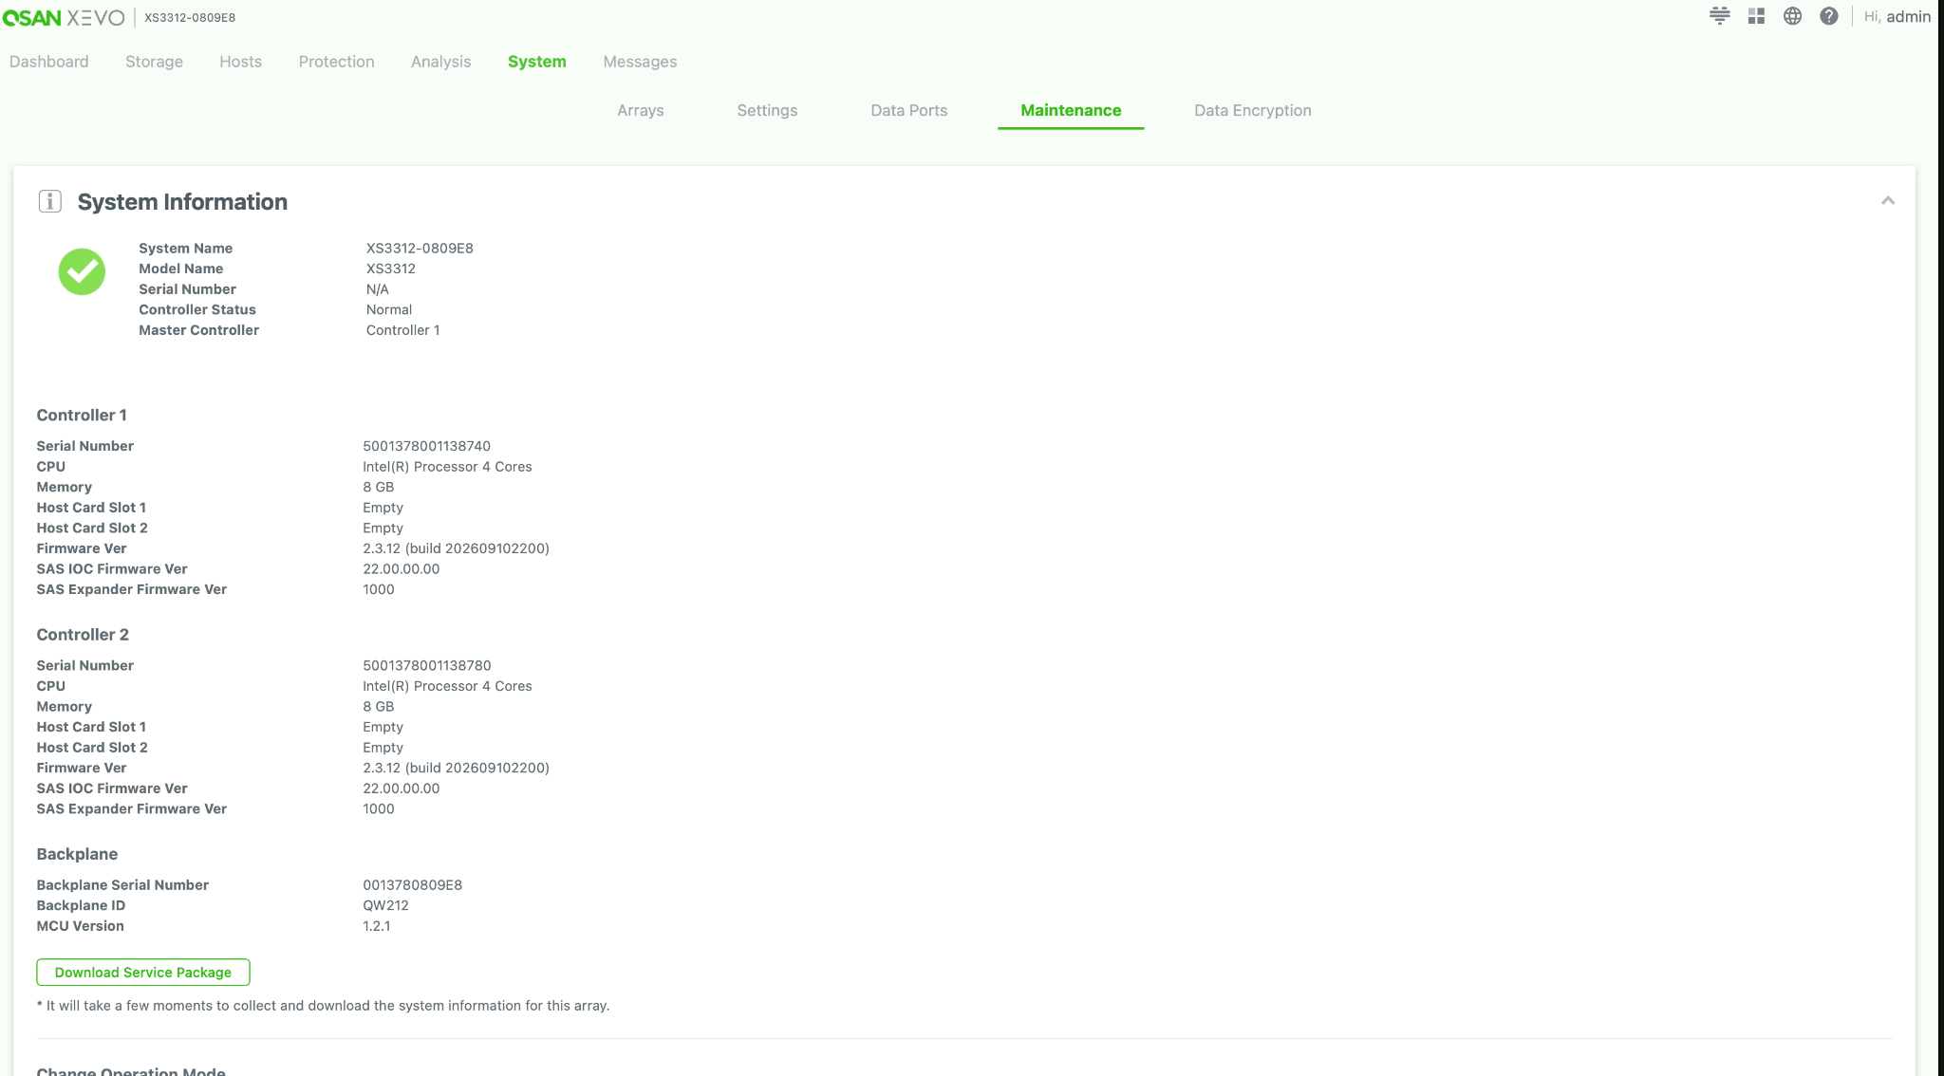Open the array list icon in header

click(x=1719, y=16)
